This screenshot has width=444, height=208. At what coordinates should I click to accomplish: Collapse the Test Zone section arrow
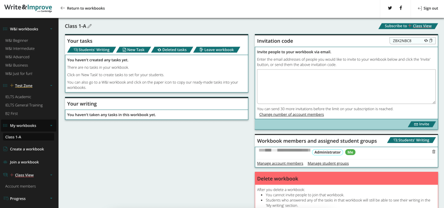[x=51, y=86]
